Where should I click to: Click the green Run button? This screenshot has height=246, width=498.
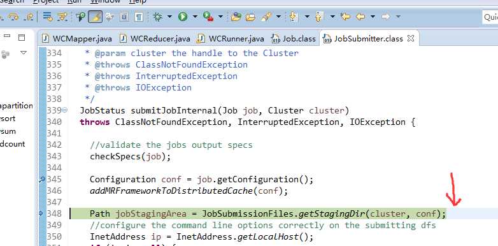pyautogui.click(x=183, y=17)
